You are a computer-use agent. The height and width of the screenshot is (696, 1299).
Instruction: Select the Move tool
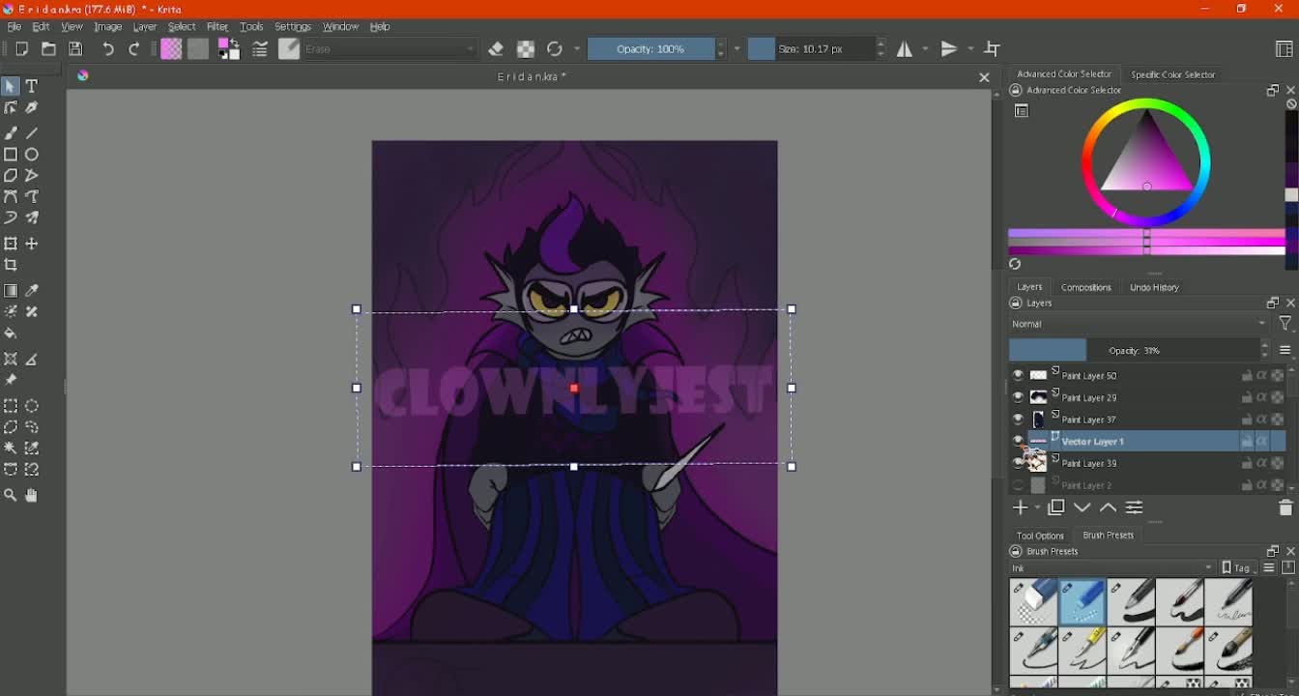click(x=32, y=244)
